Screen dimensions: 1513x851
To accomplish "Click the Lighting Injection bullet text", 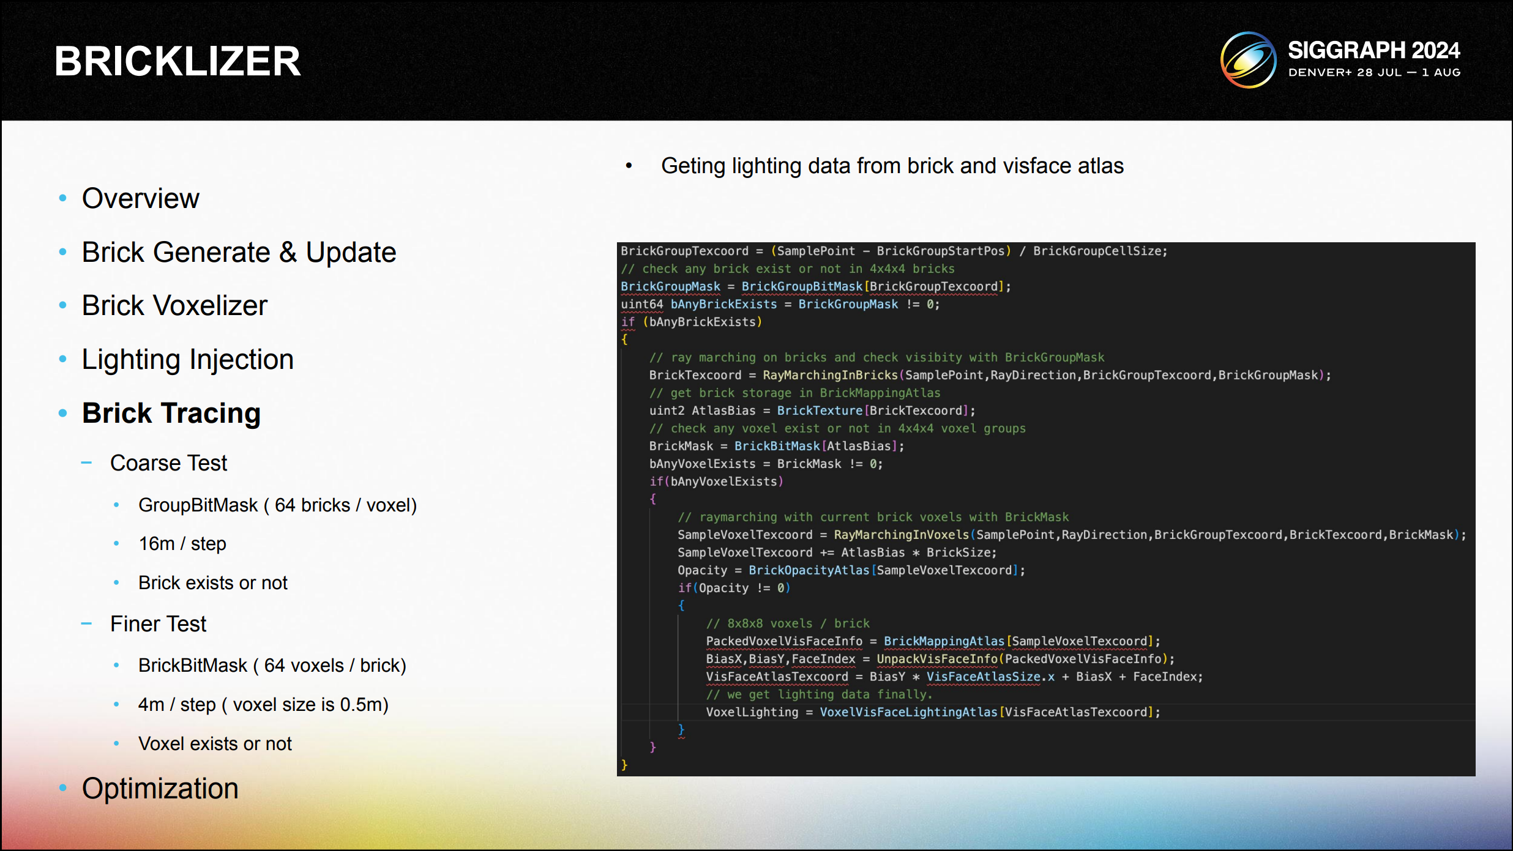I will [187, 359].
